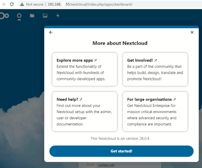Viewport: 202px width, 168px height.
Task: Open the Photos app icon
Action: pyautogui.click(x=45, y=16)
